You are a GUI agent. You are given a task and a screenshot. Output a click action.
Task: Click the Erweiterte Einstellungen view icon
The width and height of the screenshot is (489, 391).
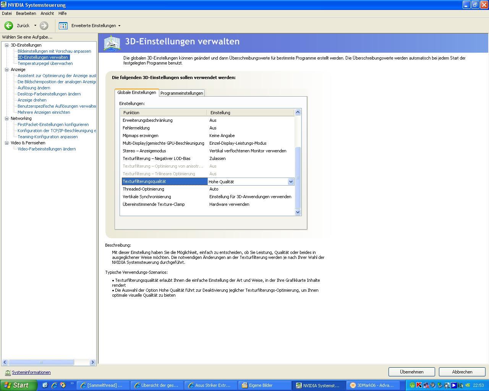pyautogui.click(x=63, y=26)
